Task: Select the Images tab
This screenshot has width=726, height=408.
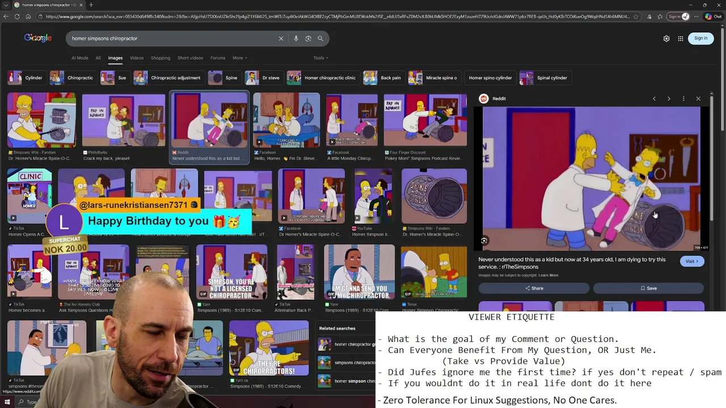Action: coord(115,58)
